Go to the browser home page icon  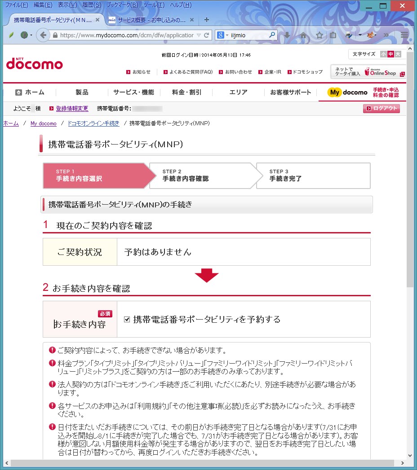303,35
